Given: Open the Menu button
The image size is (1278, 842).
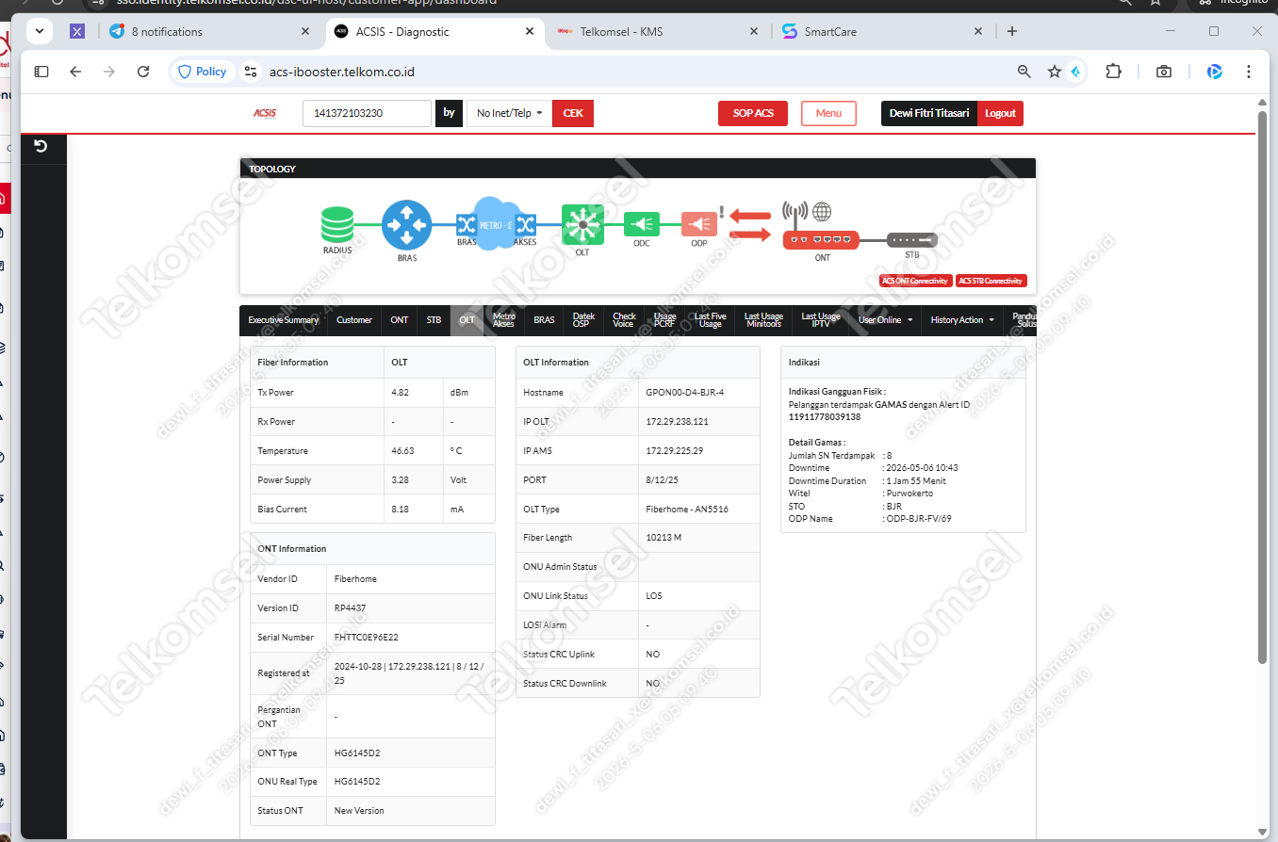Looking at the screenshot, I should [828, 113].
